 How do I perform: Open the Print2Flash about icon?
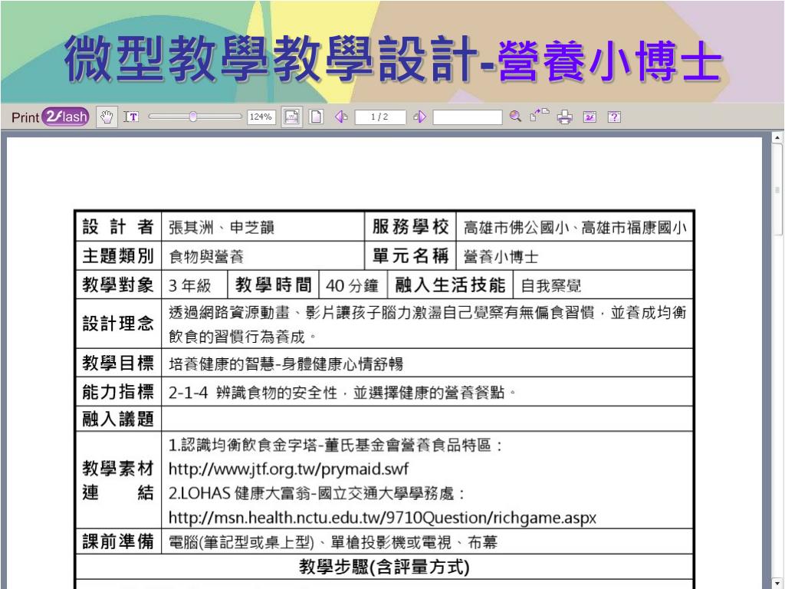pos(590,117)
